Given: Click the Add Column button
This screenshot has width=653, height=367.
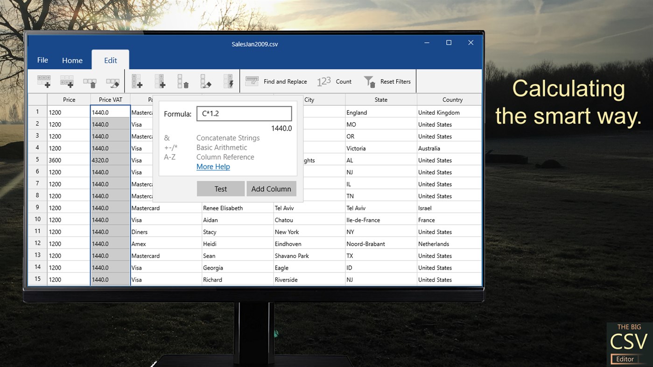Looking at the screenshot, I should pyautogui.click(x=271, y=188).
